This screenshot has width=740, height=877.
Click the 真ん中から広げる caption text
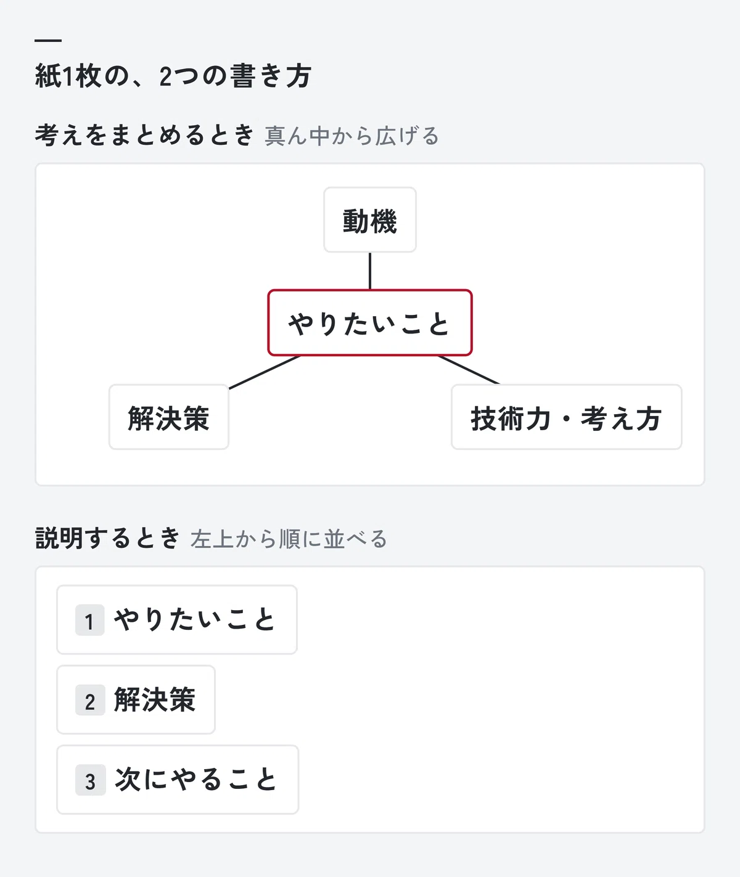pos(352,136)
